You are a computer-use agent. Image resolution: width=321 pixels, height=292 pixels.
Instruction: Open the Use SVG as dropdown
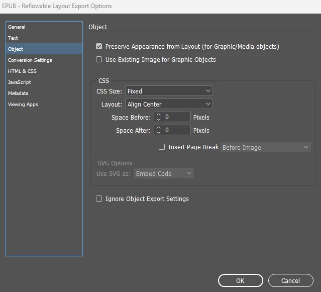point(164,173)
